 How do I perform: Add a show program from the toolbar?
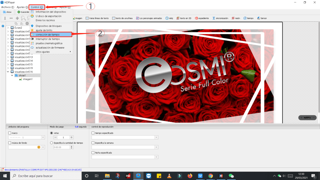[7, 12]
